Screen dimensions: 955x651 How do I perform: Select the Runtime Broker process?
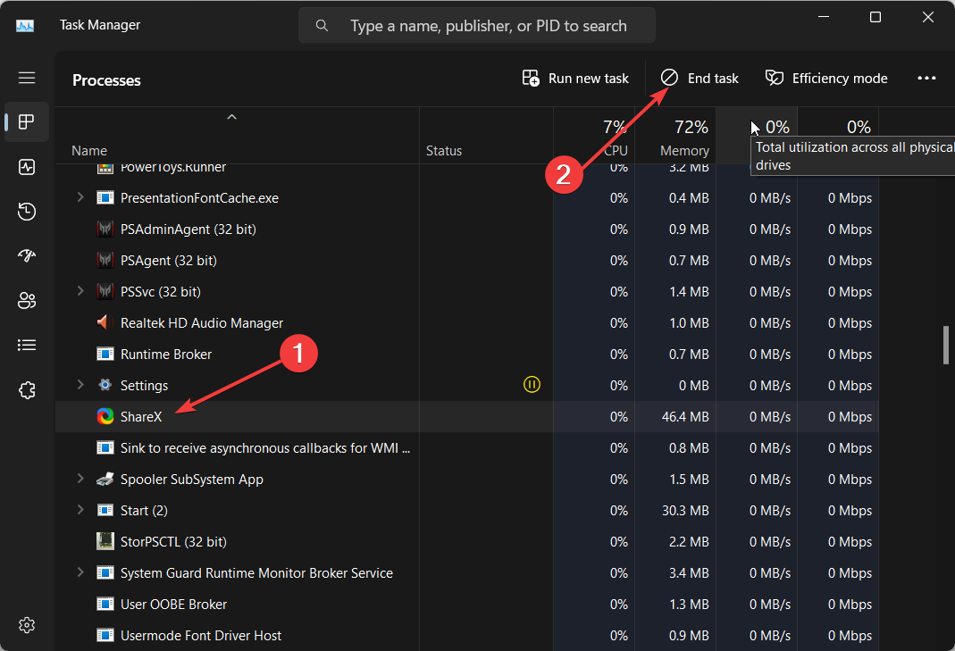466,354
